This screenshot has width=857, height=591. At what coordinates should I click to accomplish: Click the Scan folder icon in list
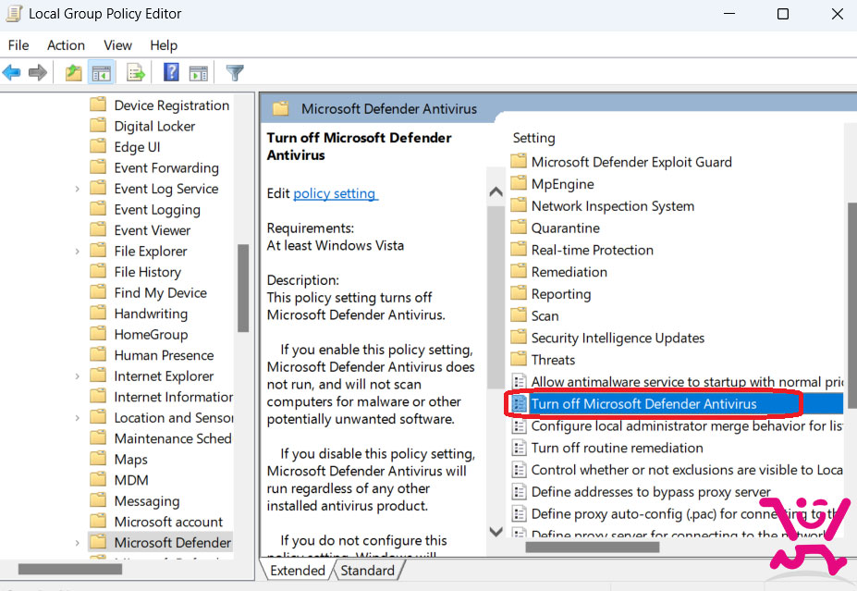519,314
